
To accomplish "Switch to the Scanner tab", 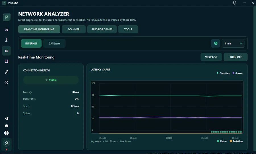I will (x=74, y=29).
